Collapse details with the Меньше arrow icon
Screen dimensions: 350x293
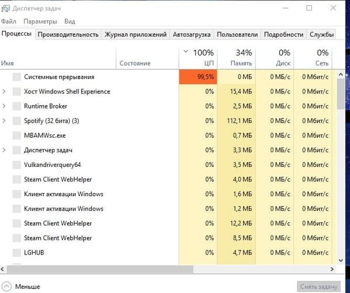(6, 287)
